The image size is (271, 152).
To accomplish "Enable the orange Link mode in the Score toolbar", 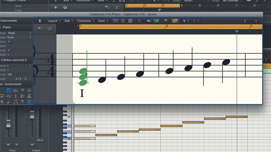I will tap(175, 21).
